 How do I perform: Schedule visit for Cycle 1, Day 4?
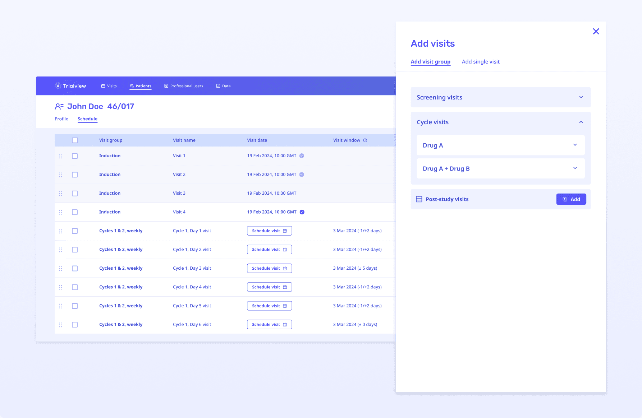270,287
